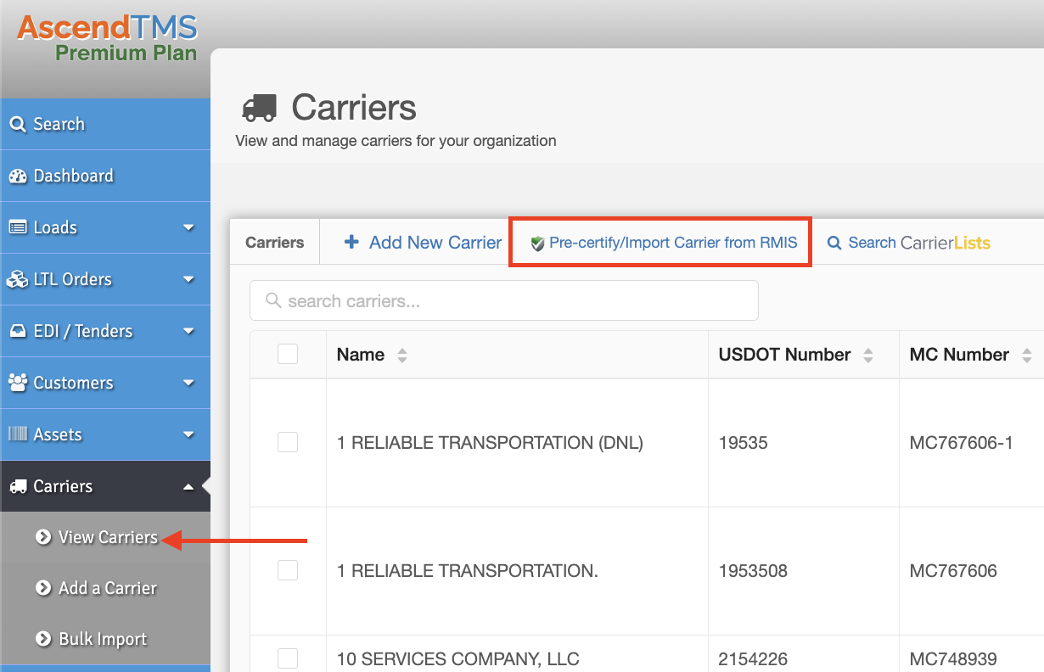Open Search CarrierLists link

point(909,244)
